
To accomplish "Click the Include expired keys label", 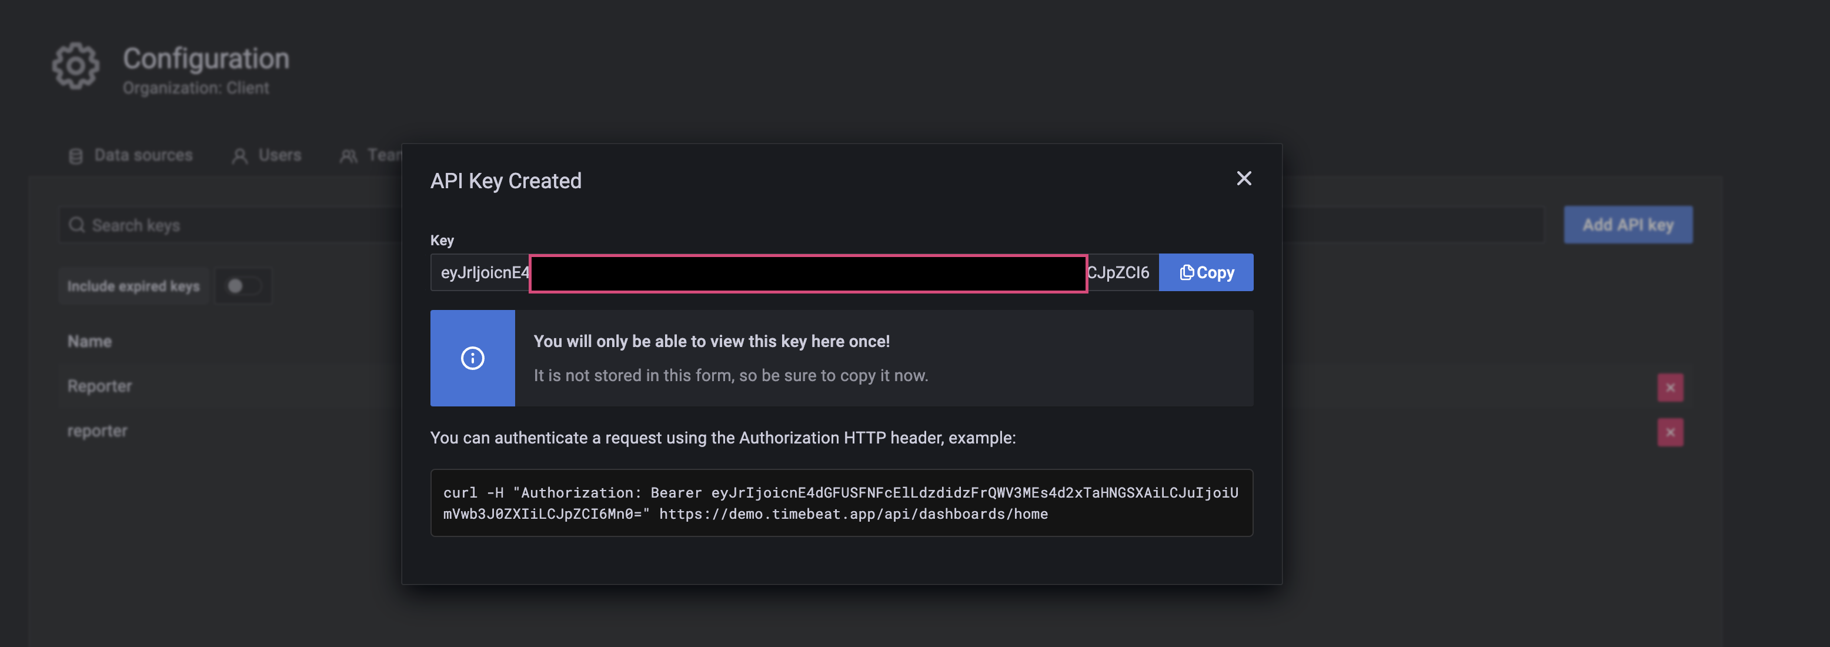I will [133, 285].
